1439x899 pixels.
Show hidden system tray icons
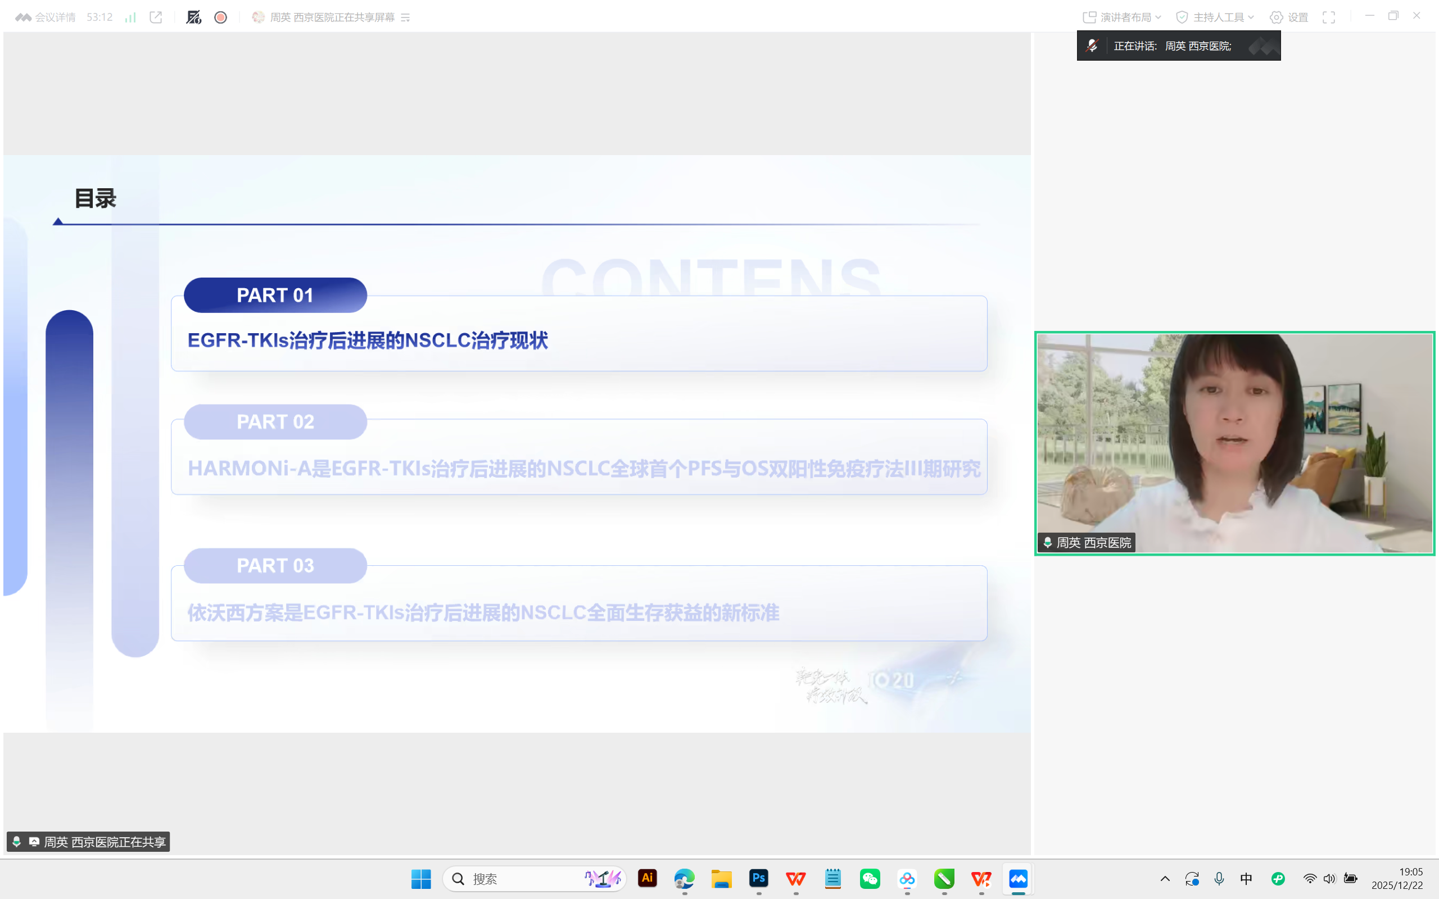(1165, 879)
